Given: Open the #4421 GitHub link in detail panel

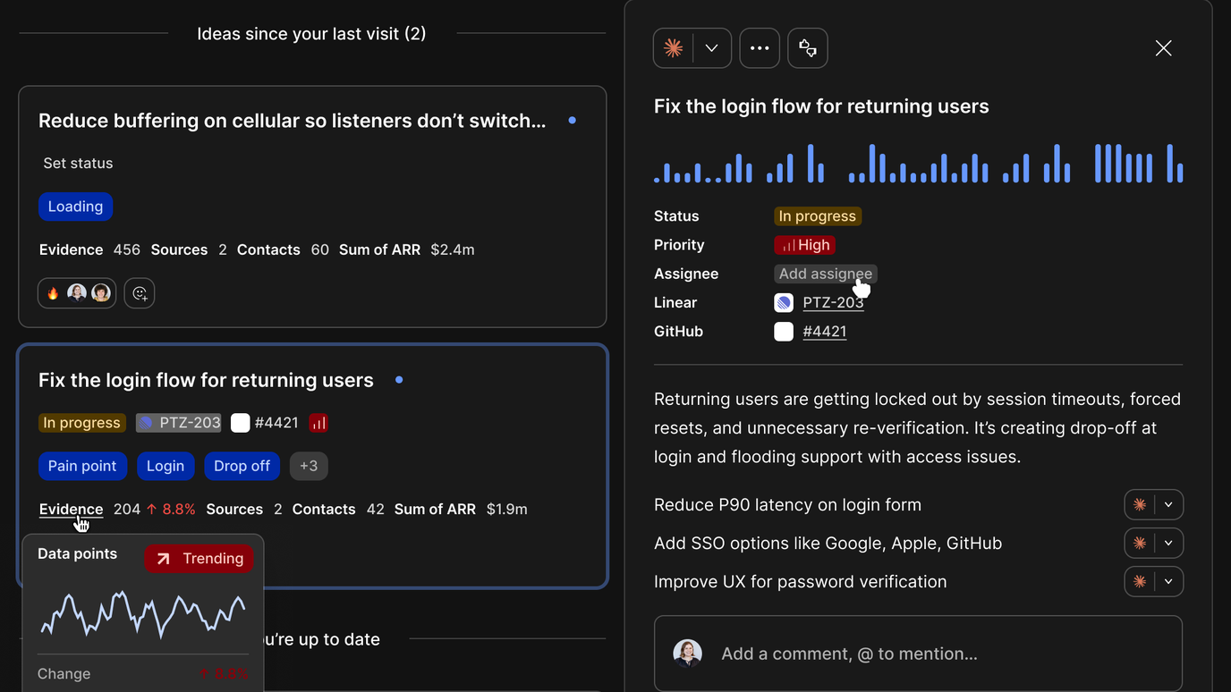Looking at the screenshot, I should click(x=824, y=331).
